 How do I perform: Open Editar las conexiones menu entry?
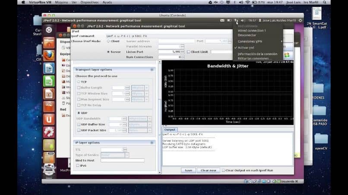point(254,59)
